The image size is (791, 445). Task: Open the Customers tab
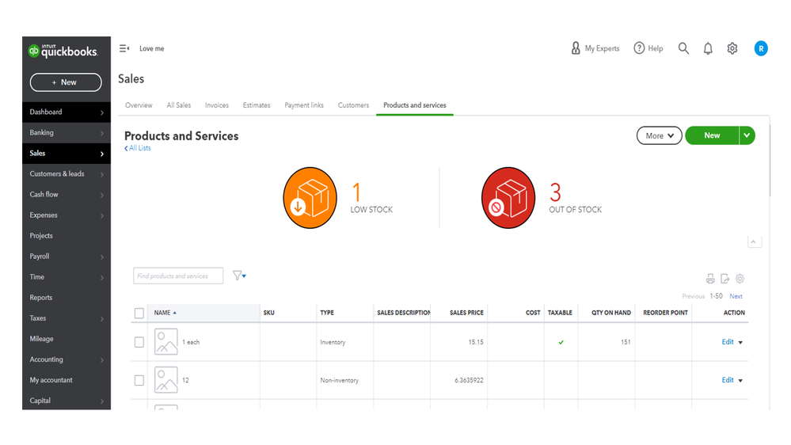point(353,105)
